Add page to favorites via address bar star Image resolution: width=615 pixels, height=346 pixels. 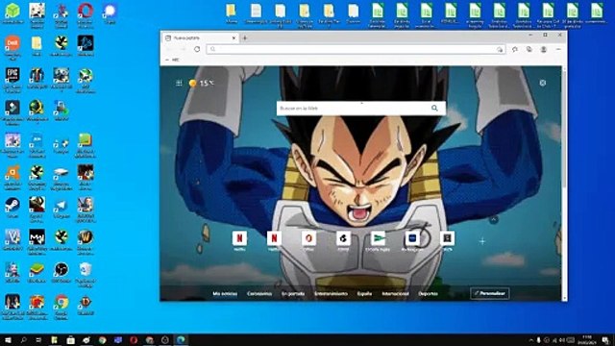click(500, 49)
